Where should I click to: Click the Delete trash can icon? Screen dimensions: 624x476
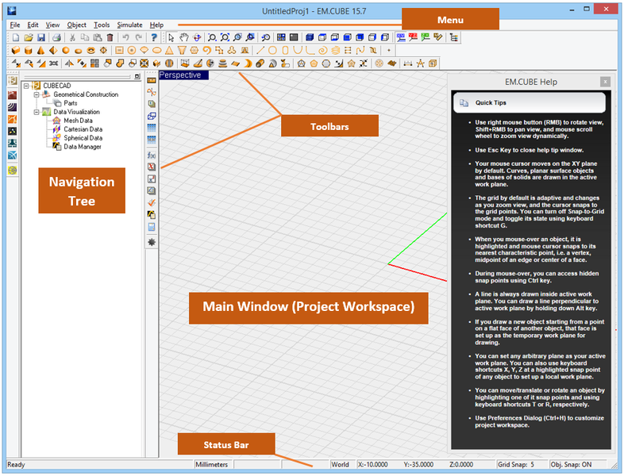[x=110, y=37]
